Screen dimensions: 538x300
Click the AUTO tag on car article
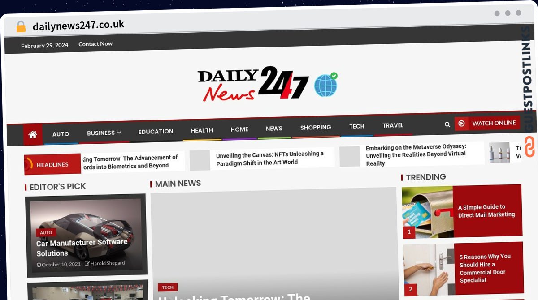coord(46,233)
